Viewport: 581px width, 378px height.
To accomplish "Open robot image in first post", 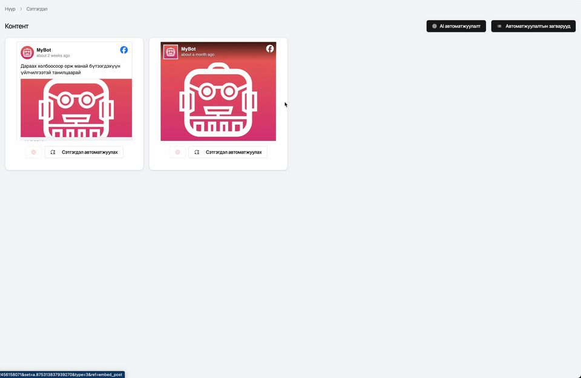I will [76, 108].
